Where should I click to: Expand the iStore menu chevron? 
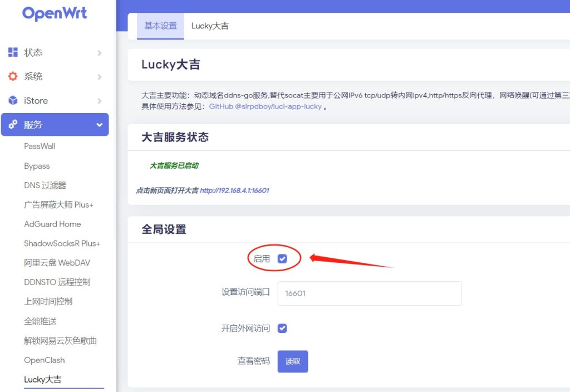[x=99, y=101]
